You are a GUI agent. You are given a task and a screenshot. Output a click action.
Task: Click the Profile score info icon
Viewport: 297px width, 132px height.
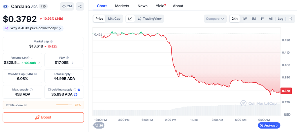point(25,105)
